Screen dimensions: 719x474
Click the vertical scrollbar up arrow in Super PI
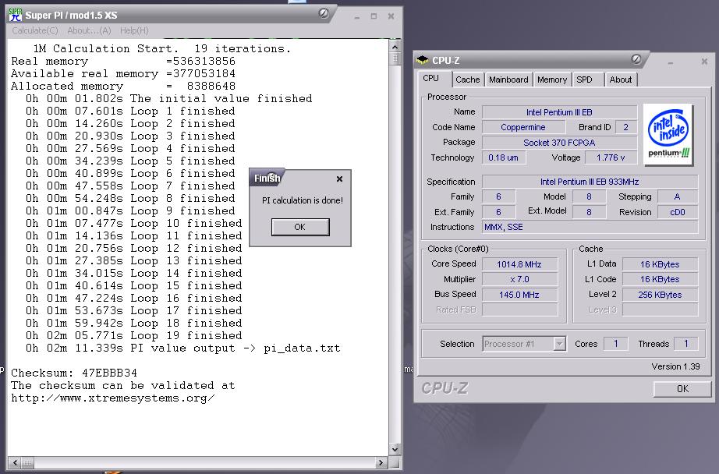tap(395, 47)
